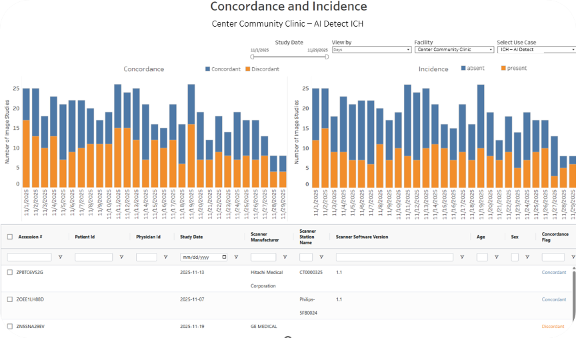Screen dimensions: 576x338
Task: Check the row checkbox for ZPBTC6VS2G
Action: click(10, 272)
